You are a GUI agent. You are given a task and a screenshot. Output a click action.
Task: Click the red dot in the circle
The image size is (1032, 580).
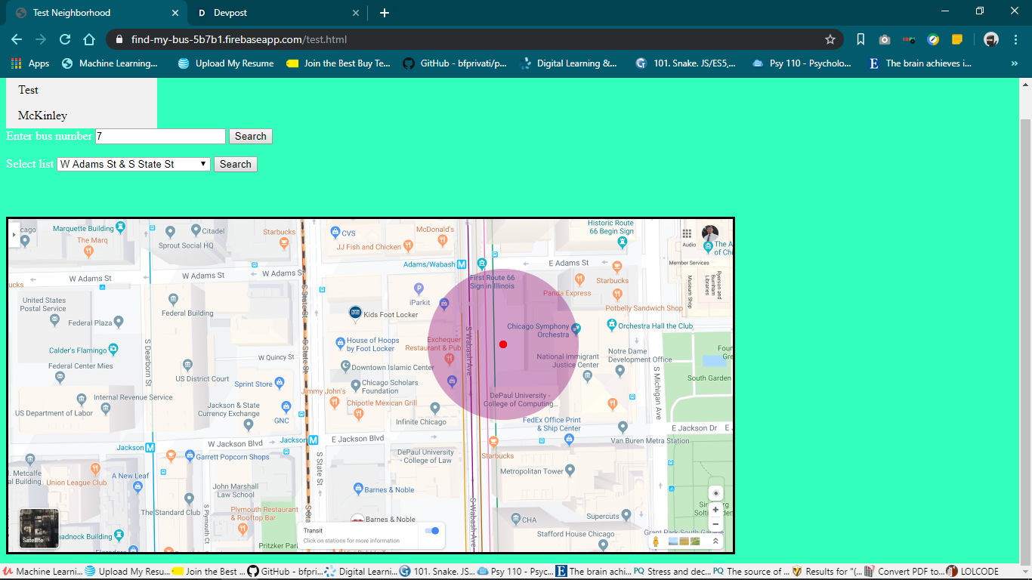pyautogui.click(x=503, y=344)
